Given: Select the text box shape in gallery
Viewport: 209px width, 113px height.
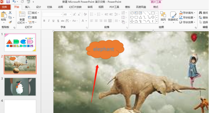Looking at the screenshot, I should tap(136, 13).
